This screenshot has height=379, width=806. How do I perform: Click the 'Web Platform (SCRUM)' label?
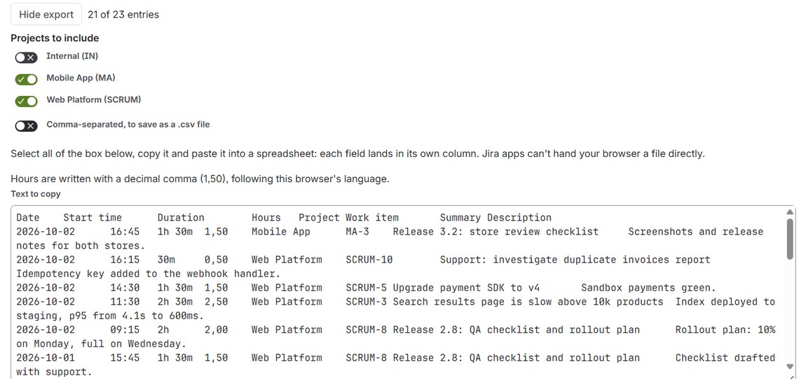click(x=93, y=99)
